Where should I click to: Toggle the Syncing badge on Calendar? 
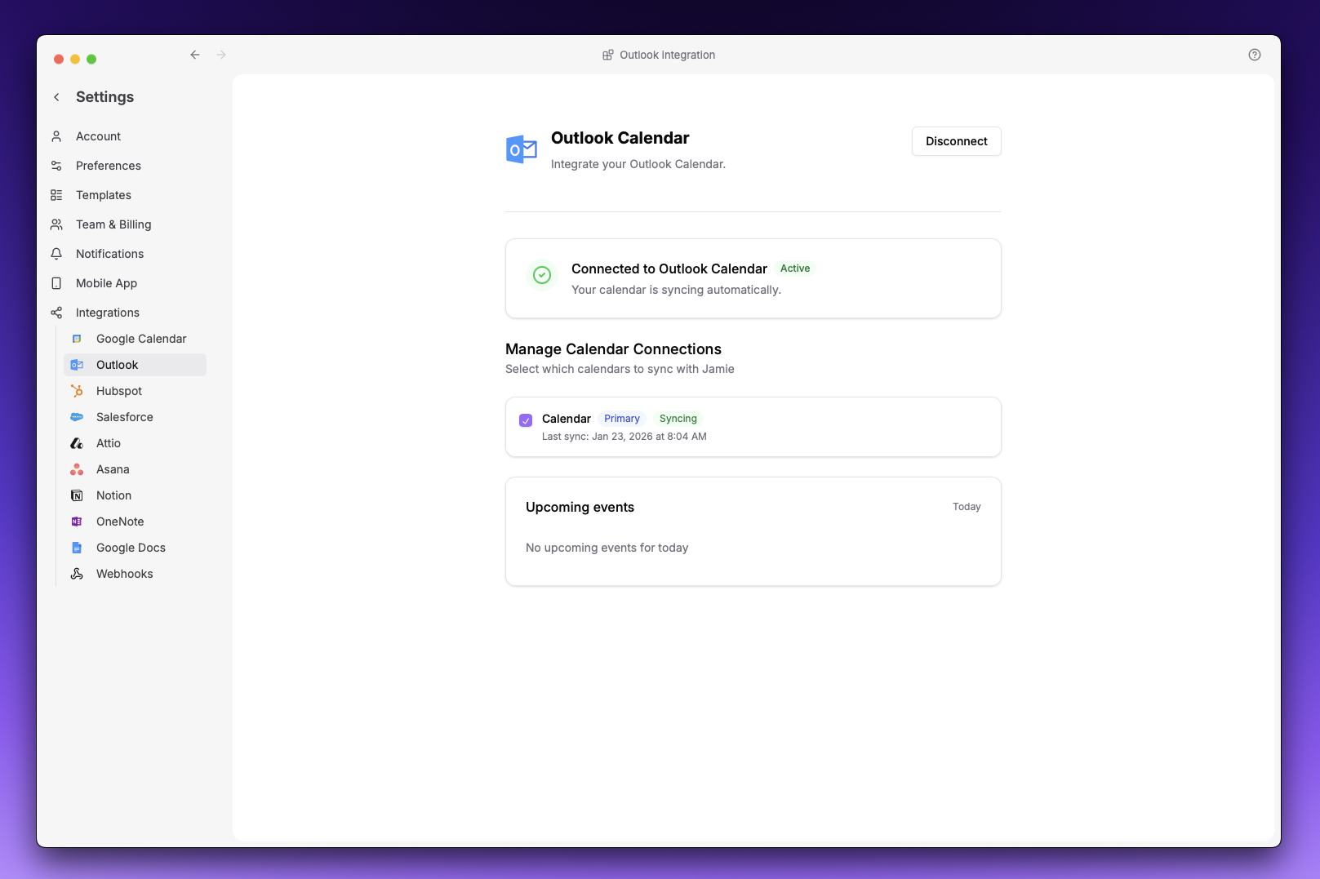pyautogui.click(x=678, y=418)
